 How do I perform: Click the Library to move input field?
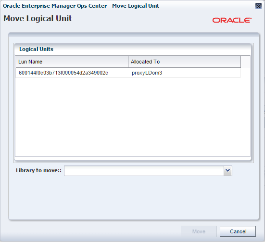coord(144,171)
